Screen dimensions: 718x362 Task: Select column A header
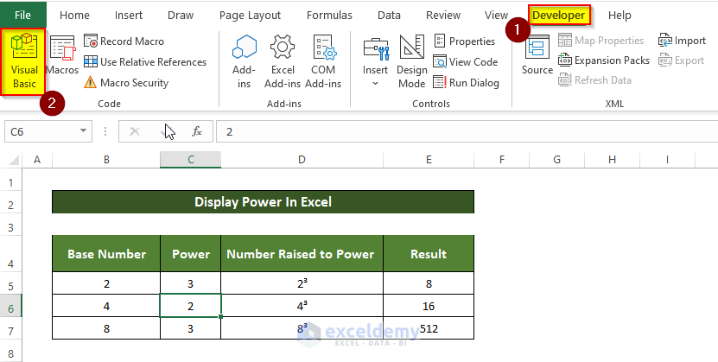click(x=37, y=159)
